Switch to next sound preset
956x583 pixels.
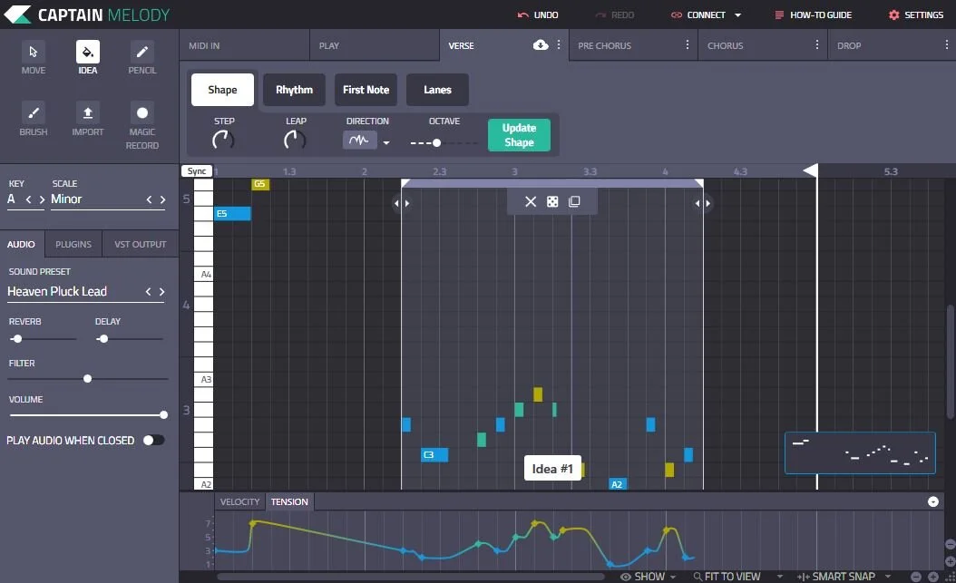click(x=161, y=292)
